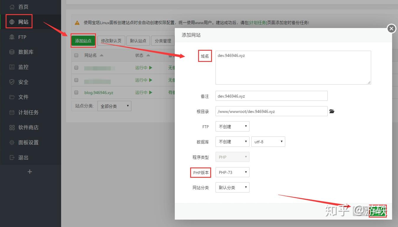Expand the 全部分类 site category dropdown
The width and height of the screenshot is (398, 227).
(114, 106)
